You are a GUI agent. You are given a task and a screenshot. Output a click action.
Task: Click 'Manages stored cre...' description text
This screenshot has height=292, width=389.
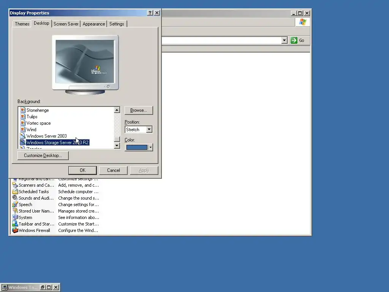click(78, 211)
